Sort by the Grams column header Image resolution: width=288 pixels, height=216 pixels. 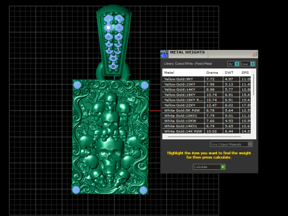(x=214, y=73)
